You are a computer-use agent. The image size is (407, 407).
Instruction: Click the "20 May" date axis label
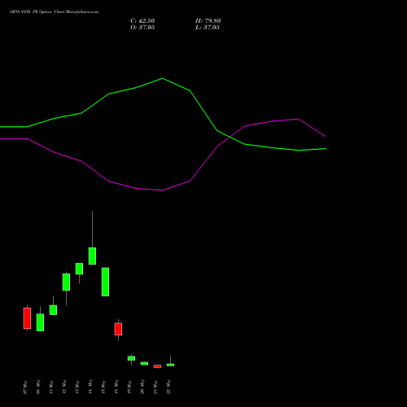pyautogui.click(x=142, y=387)
